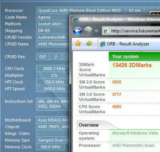Click the 3DMark Score VirtualMarks label

(92, 70)
